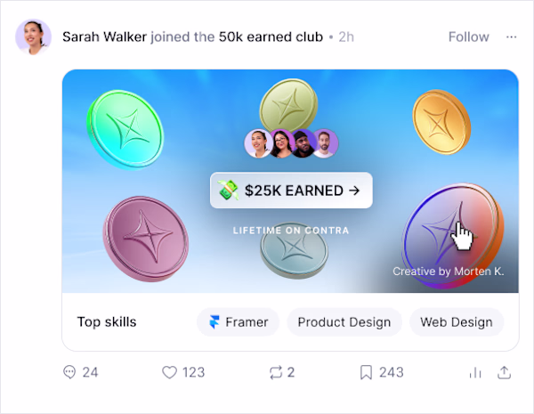Open the comments speech bubble icon
Image resolution: width=534 pixels, height=414 pixels.
tap(69, 372)
